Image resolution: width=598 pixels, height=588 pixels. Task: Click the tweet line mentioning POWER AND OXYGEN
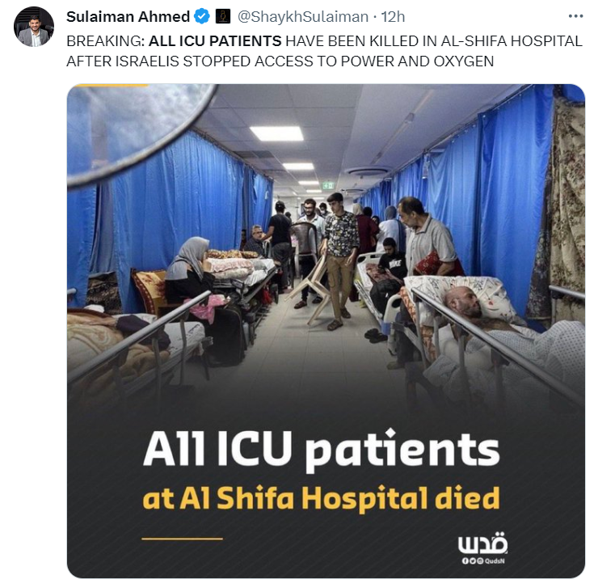(x=280, y=61)
